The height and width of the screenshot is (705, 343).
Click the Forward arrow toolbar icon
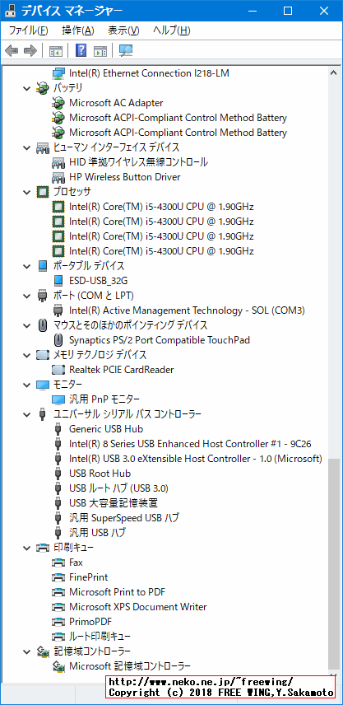point(30,50)
